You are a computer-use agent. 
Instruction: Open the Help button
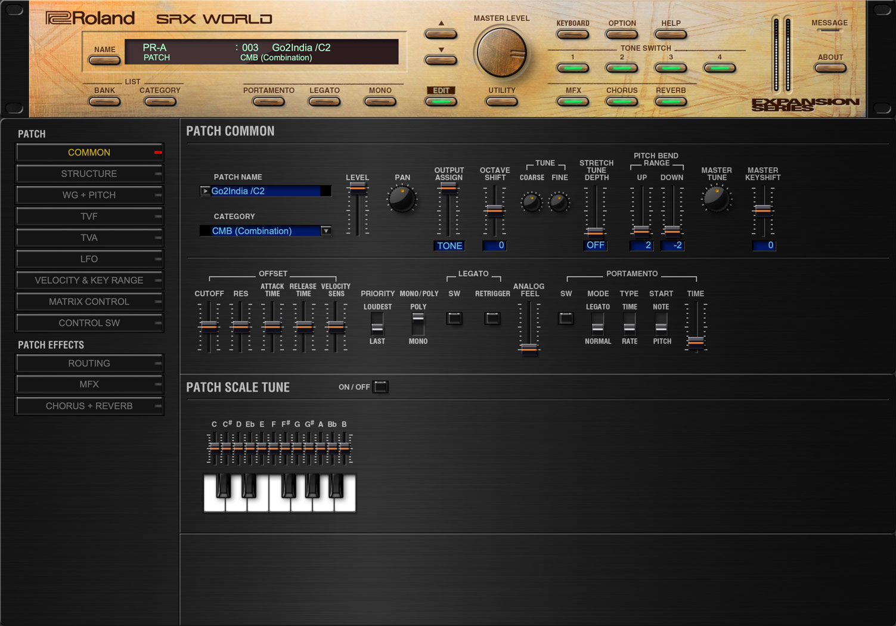(x=671, y=35)
